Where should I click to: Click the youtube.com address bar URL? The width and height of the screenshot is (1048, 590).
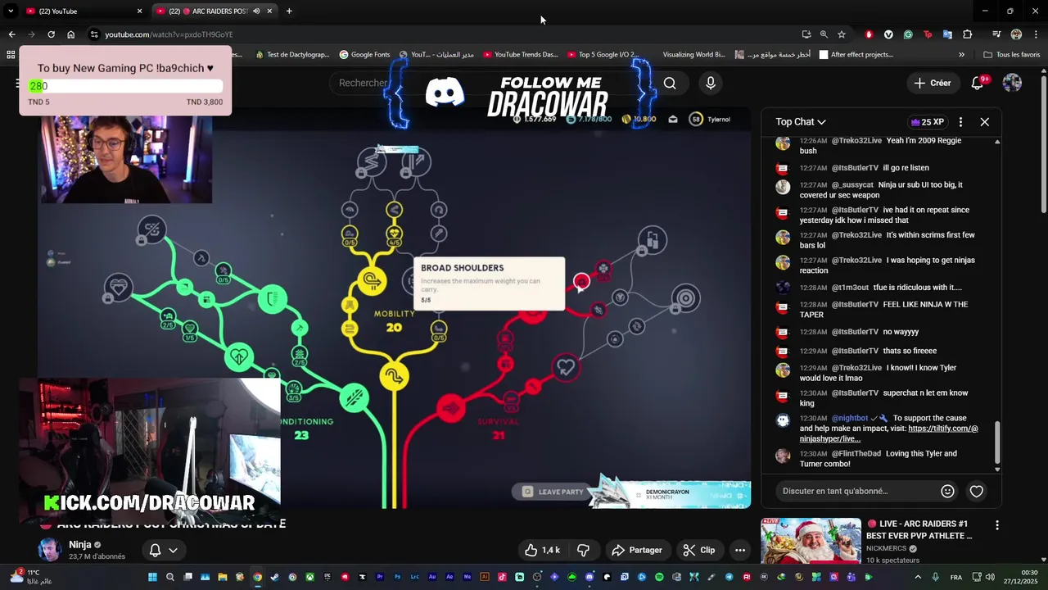coord(169,34)
